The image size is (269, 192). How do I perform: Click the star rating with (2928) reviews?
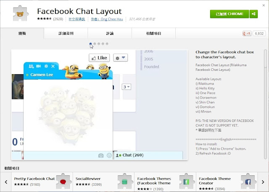pyautogui.click(x=50, y=19)
